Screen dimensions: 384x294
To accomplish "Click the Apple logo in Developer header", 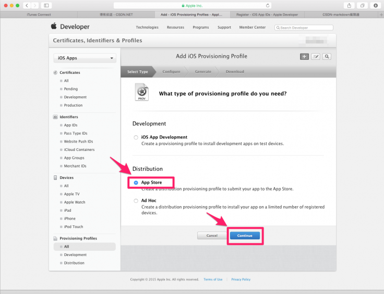I will [54, 26].
